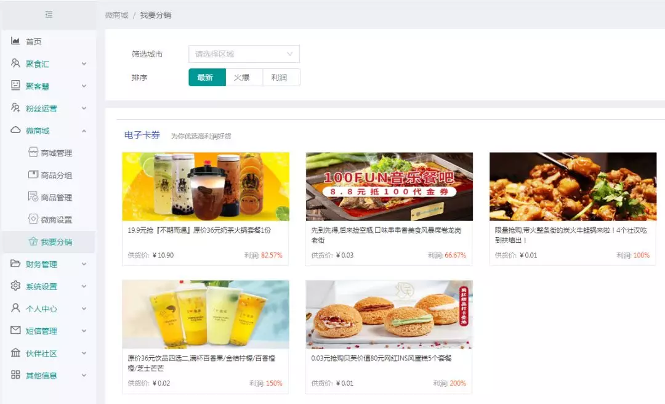Click the 财务管理 folder icon
Image resolution: width=665 pixels, height=404 pixels.
[15, 264]
